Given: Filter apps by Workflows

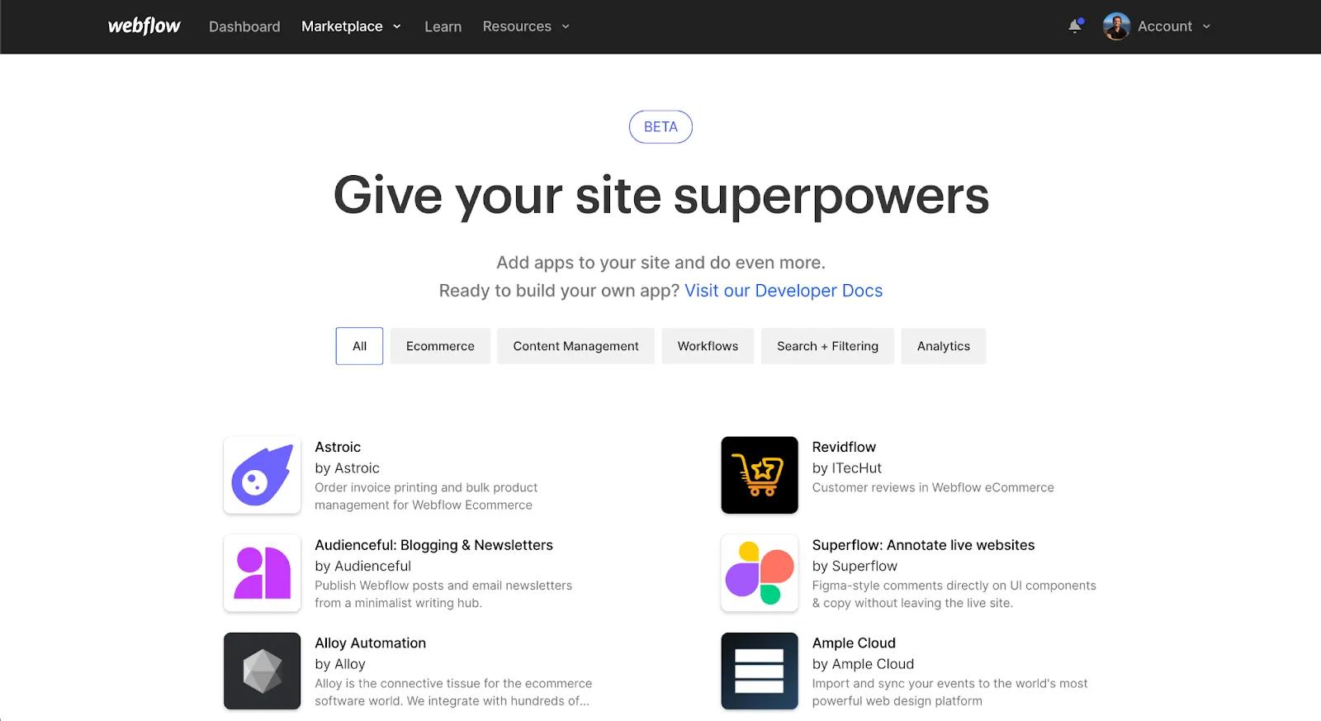Looking at the screenshot, I should (x=708, y=346).
